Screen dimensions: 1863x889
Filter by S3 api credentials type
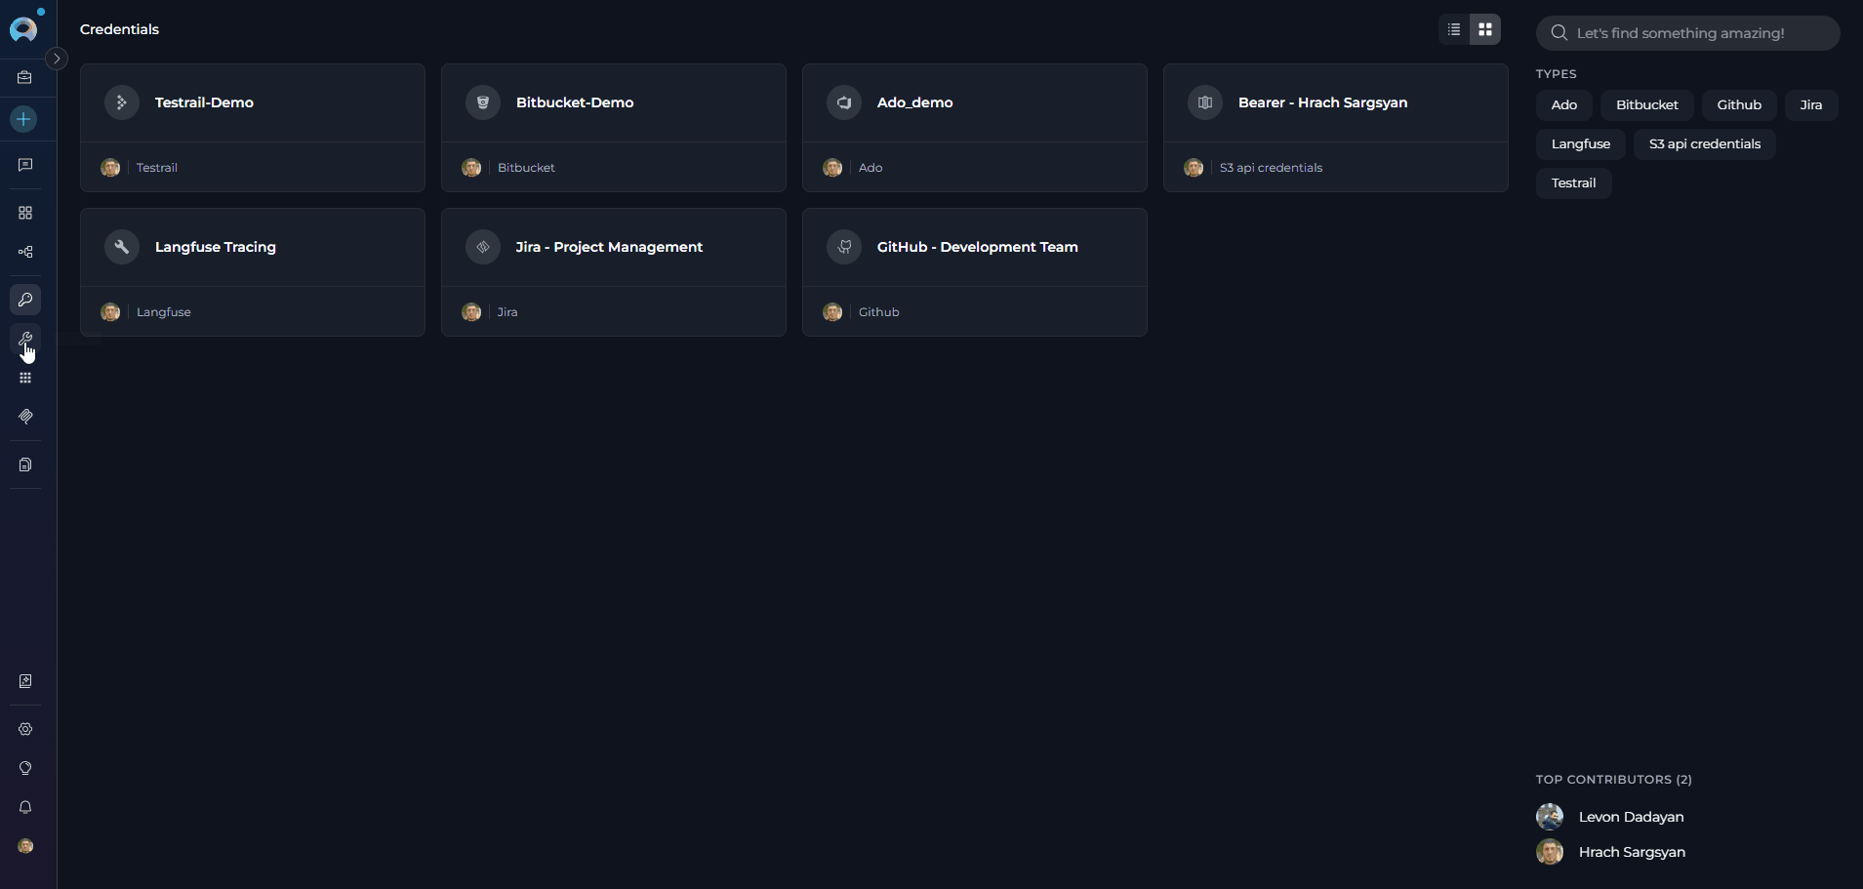coord(1704,143)
